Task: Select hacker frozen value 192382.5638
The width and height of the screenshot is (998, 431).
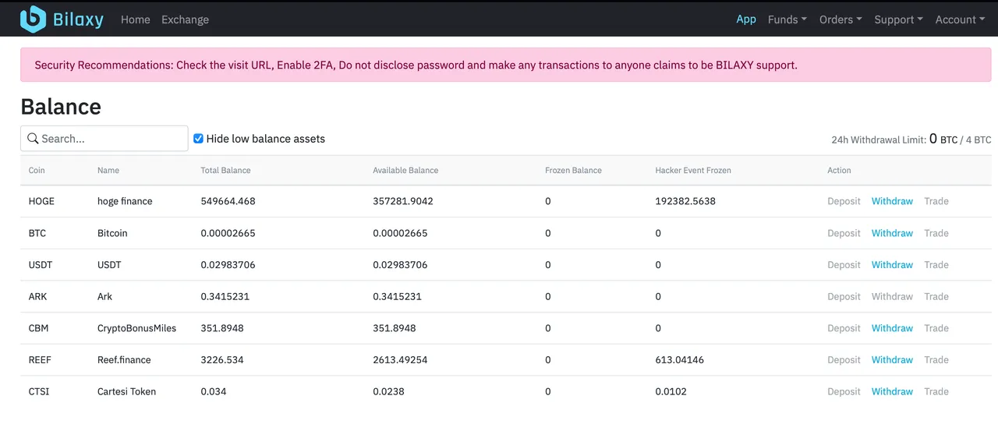Action: (685, 201)
